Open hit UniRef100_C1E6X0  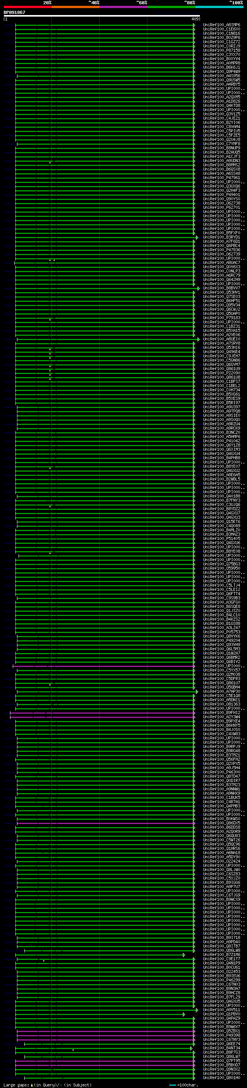click(222, 29)
